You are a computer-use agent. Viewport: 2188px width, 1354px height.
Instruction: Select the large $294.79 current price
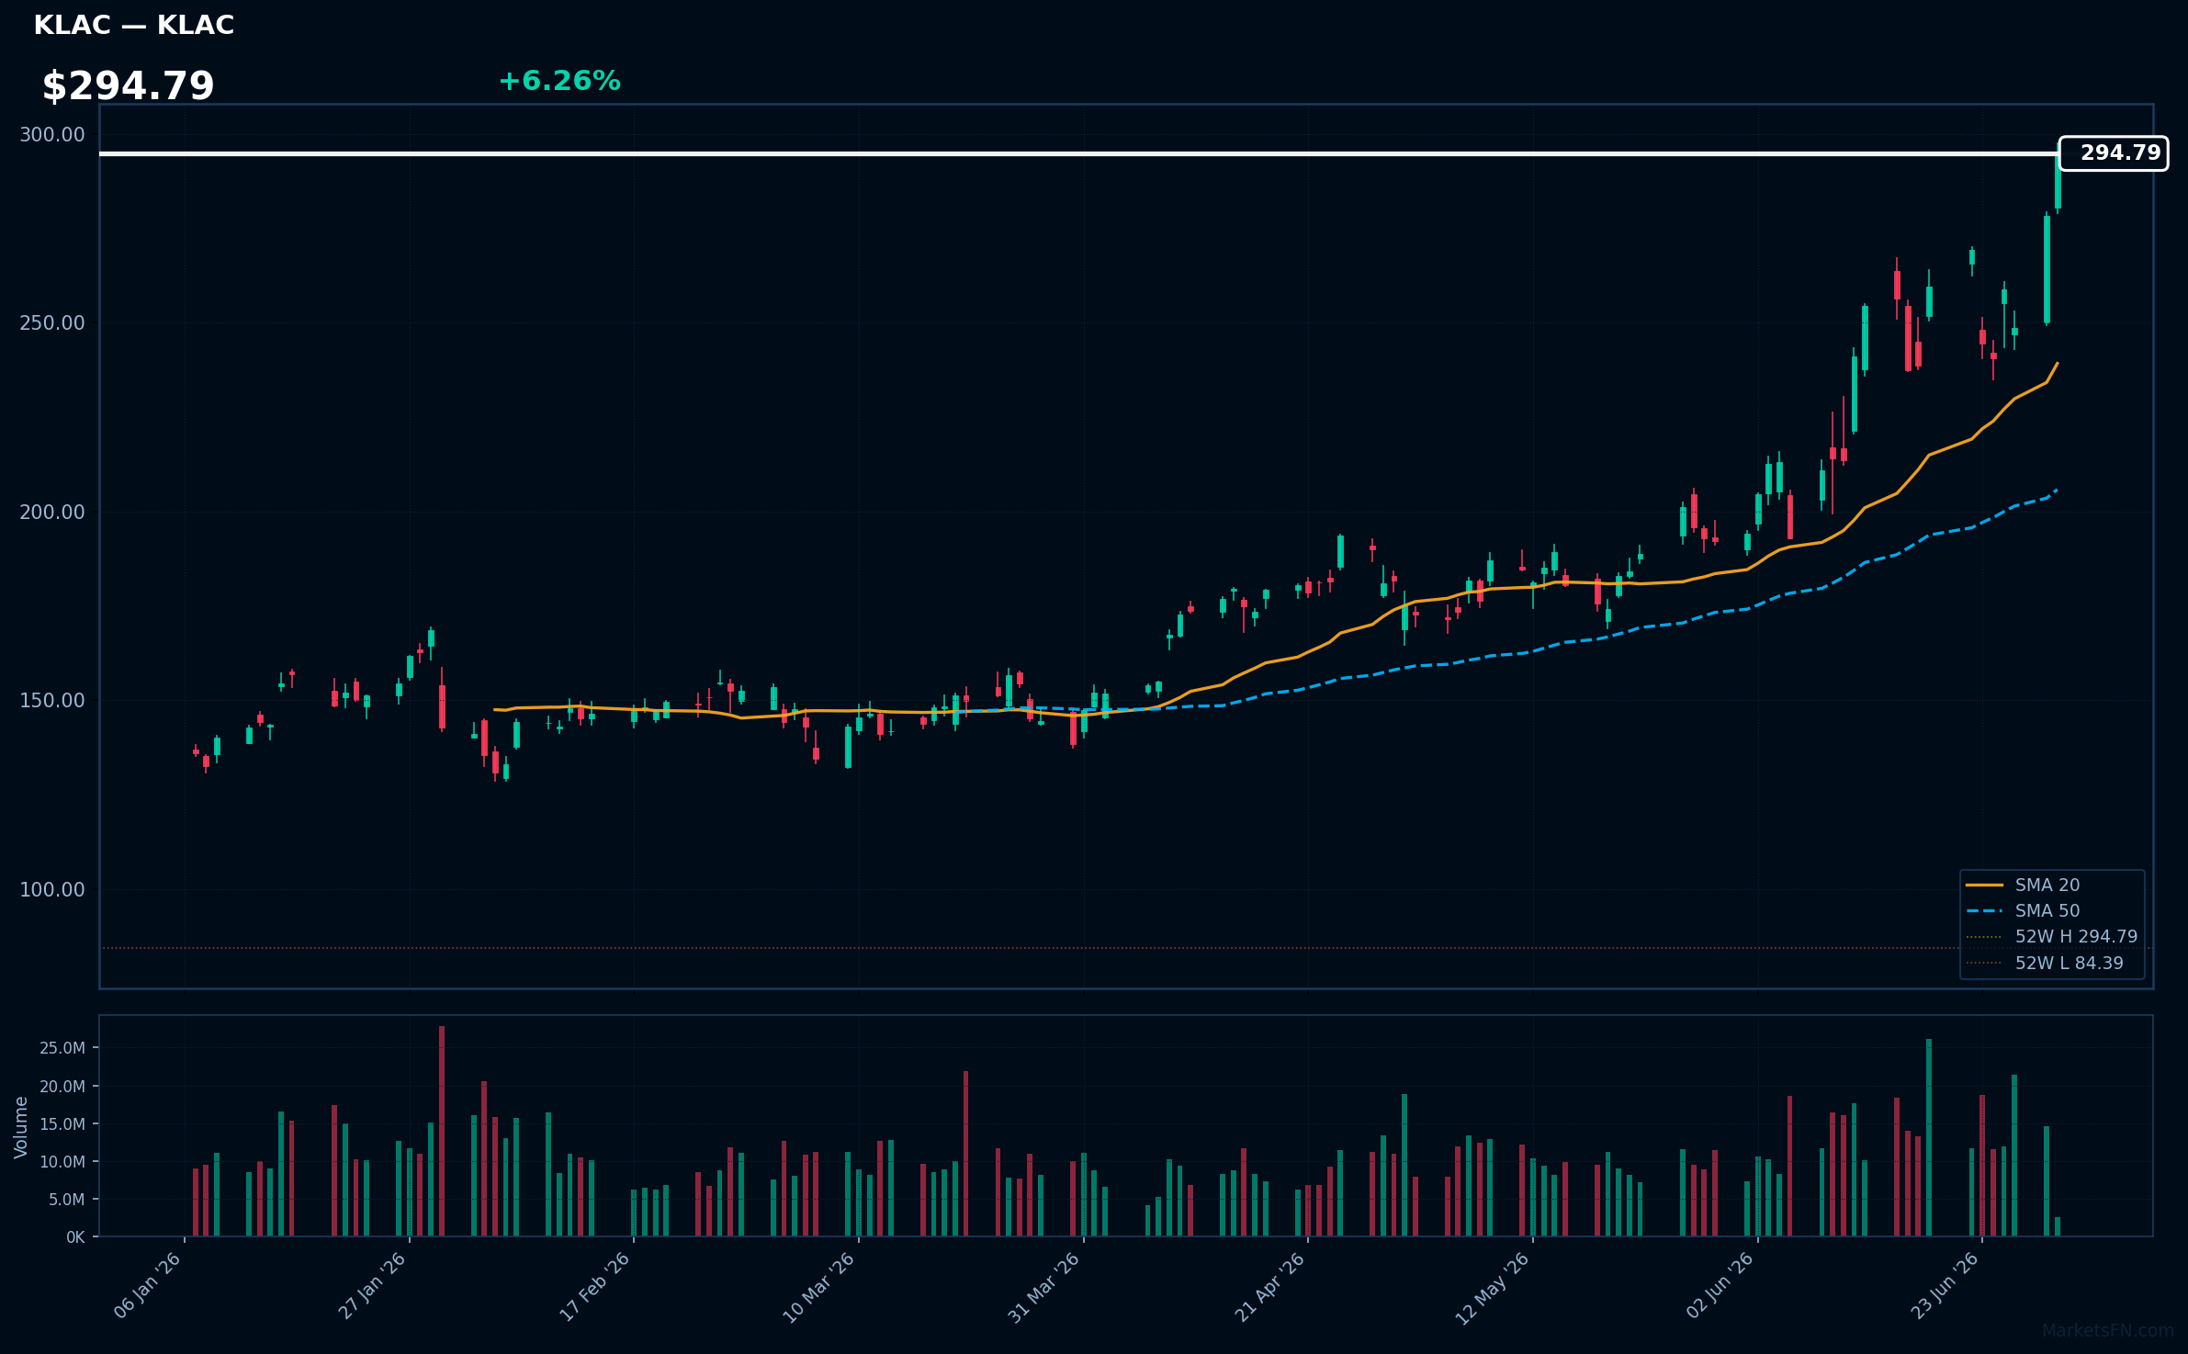[x=128, y=86]
